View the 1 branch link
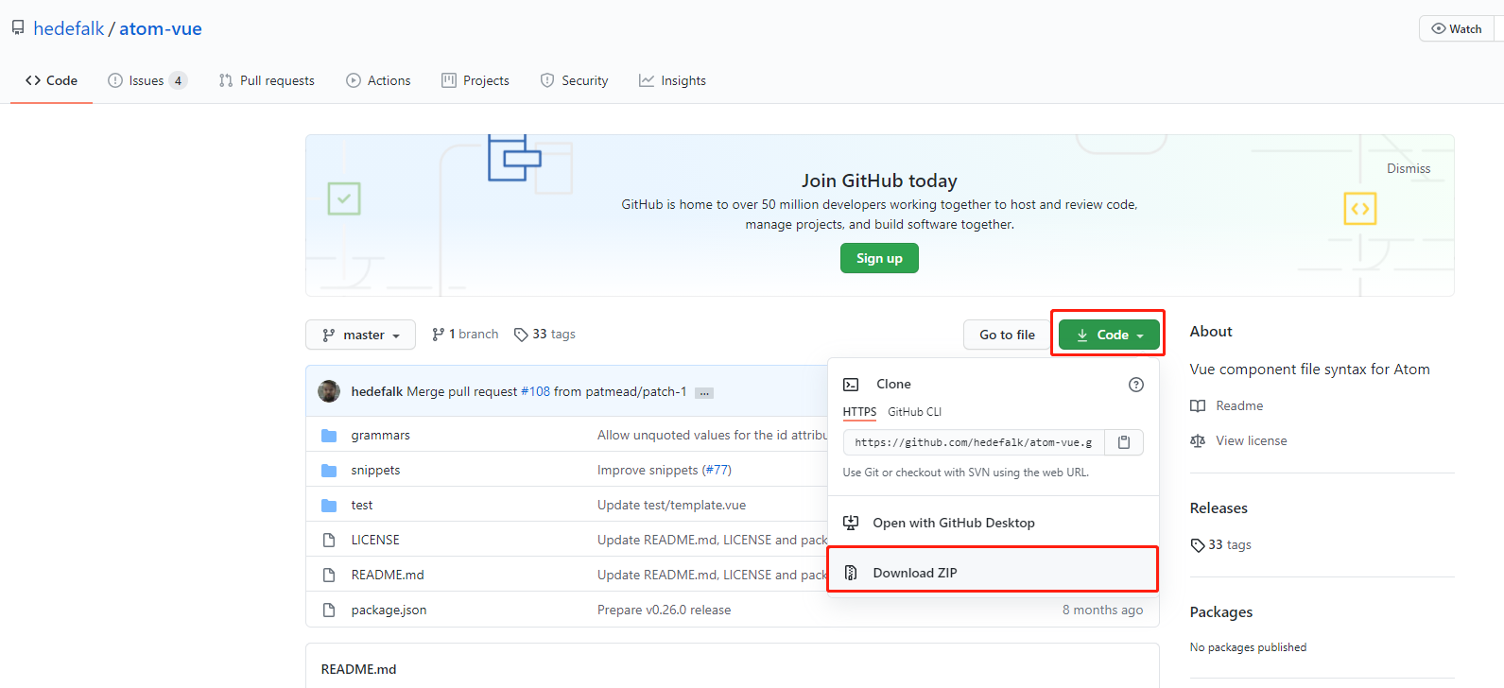Screen dimensions: 1504x688 click(x=465, y=334)
